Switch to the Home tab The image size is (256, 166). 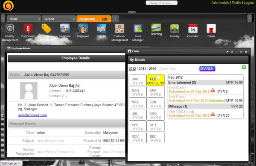(14, 19)
